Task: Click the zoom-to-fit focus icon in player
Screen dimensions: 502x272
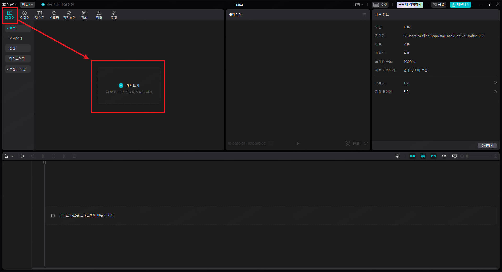Action: pos(348,144)
